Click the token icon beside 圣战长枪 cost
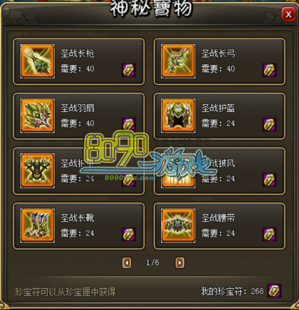The width and height of the screenshot is (299, 310). tap(129, 70)
